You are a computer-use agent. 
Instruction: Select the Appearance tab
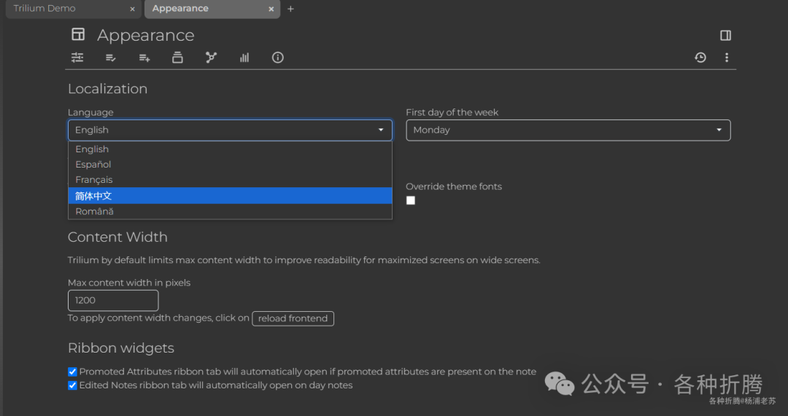pos(212,9)
